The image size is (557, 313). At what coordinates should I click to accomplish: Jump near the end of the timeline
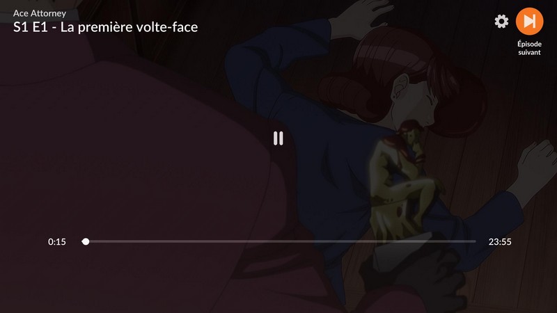tap(469, 241)
